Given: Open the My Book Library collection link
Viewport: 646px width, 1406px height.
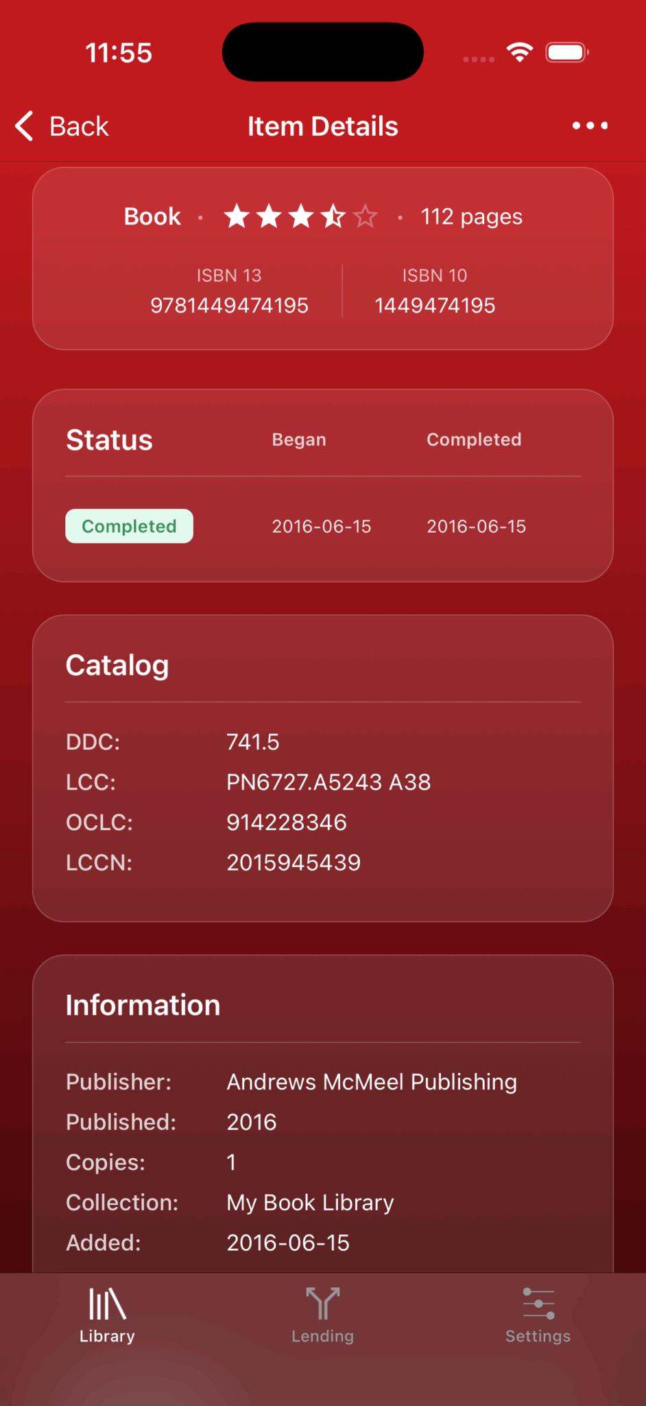Looking at the screenshot, I should (309, 1202).
